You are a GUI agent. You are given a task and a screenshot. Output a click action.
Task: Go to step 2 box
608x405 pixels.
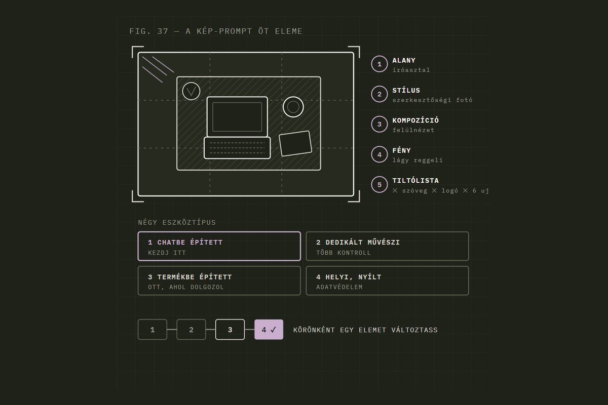191,330
